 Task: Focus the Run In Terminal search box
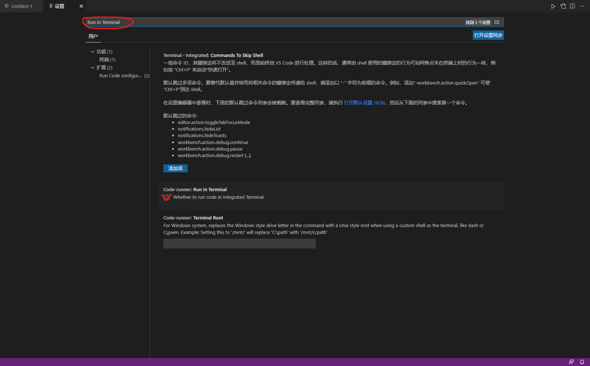(x=275, y=22)
